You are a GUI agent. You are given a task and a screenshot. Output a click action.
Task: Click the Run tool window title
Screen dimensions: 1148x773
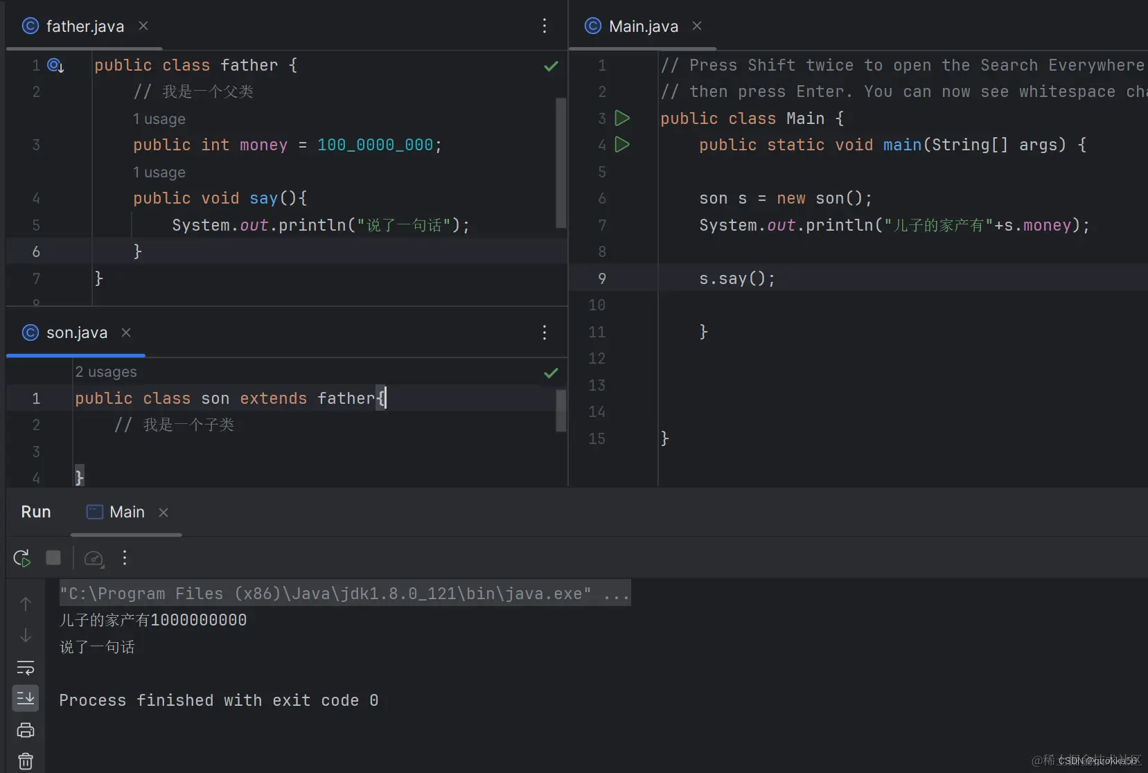point(36,512)
